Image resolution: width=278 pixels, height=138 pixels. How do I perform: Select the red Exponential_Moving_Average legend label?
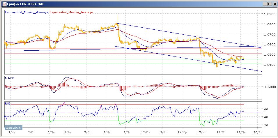pos(71,12)
